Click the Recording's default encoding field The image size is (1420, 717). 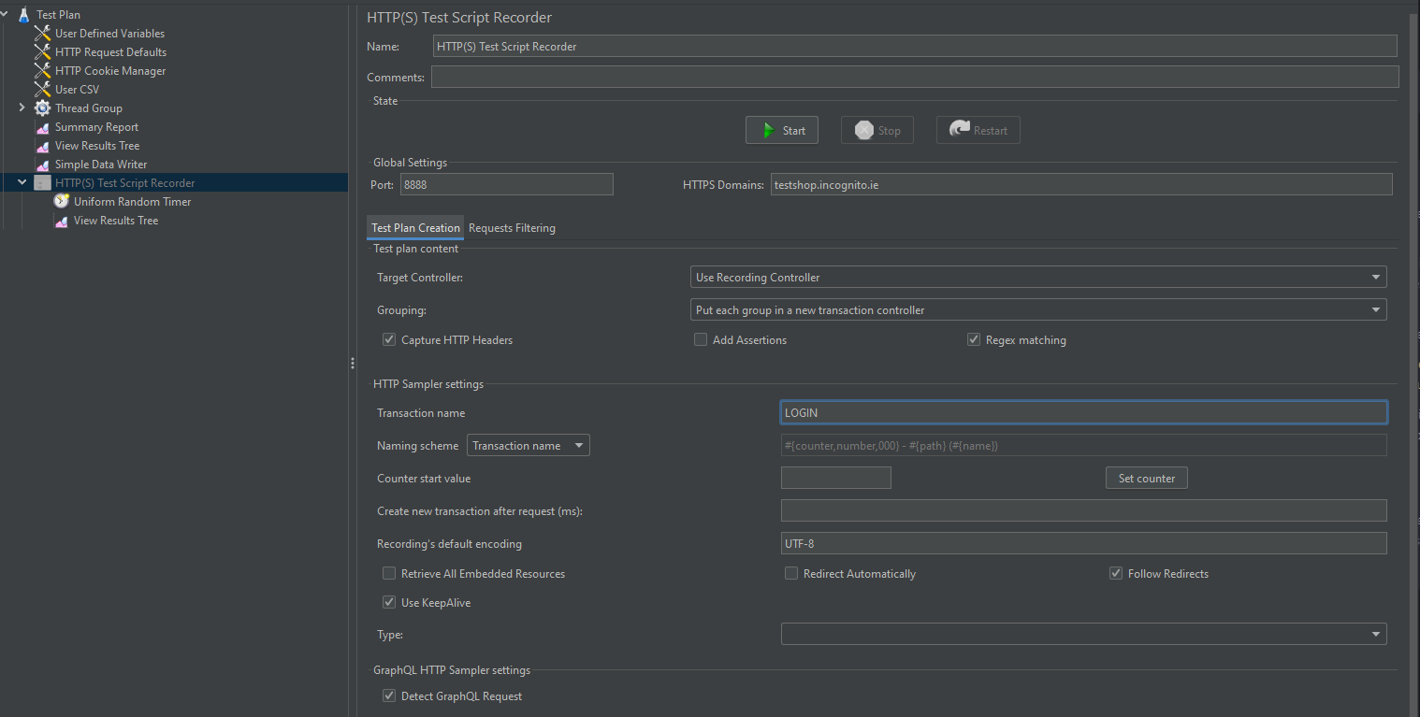tap(1084, 543)
